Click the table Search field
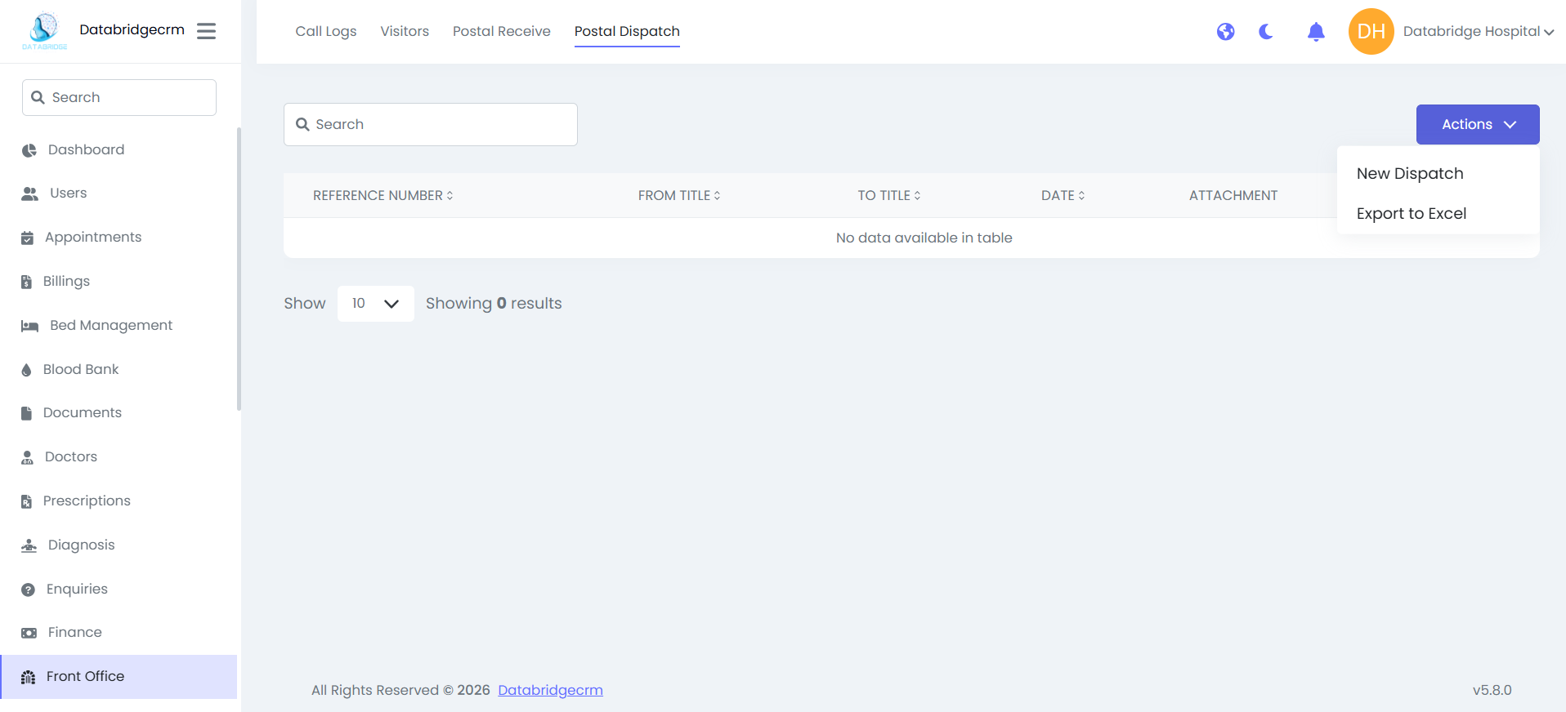Image resolution: width=1566 pixels, height=712 pixels. click(431, 125)
